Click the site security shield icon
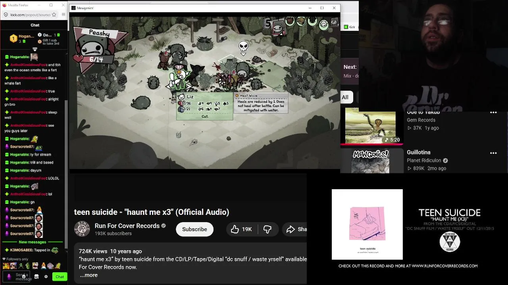This screenshot has width=508, height=285. pyautogui.click(x=6, y=15)
